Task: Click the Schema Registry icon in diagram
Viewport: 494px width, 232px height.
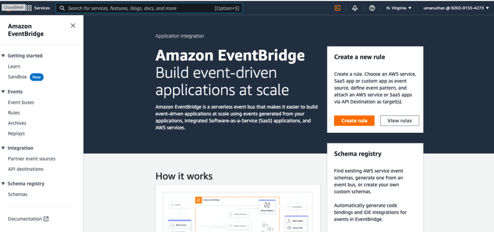Action: [x=267, y=205]
